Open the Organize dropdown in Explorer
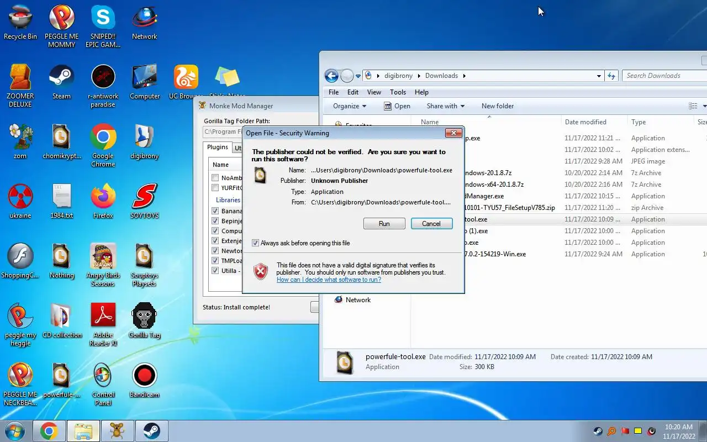Viewport: 707px width, 442px height. 350,106
